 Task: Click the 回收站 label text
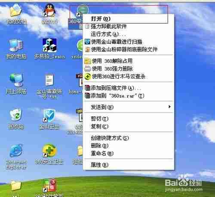[16, 126]
